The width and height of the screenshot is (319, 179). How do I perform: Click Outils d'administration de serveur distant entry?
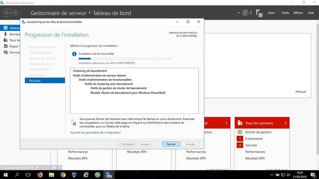(x=99, y=75)
